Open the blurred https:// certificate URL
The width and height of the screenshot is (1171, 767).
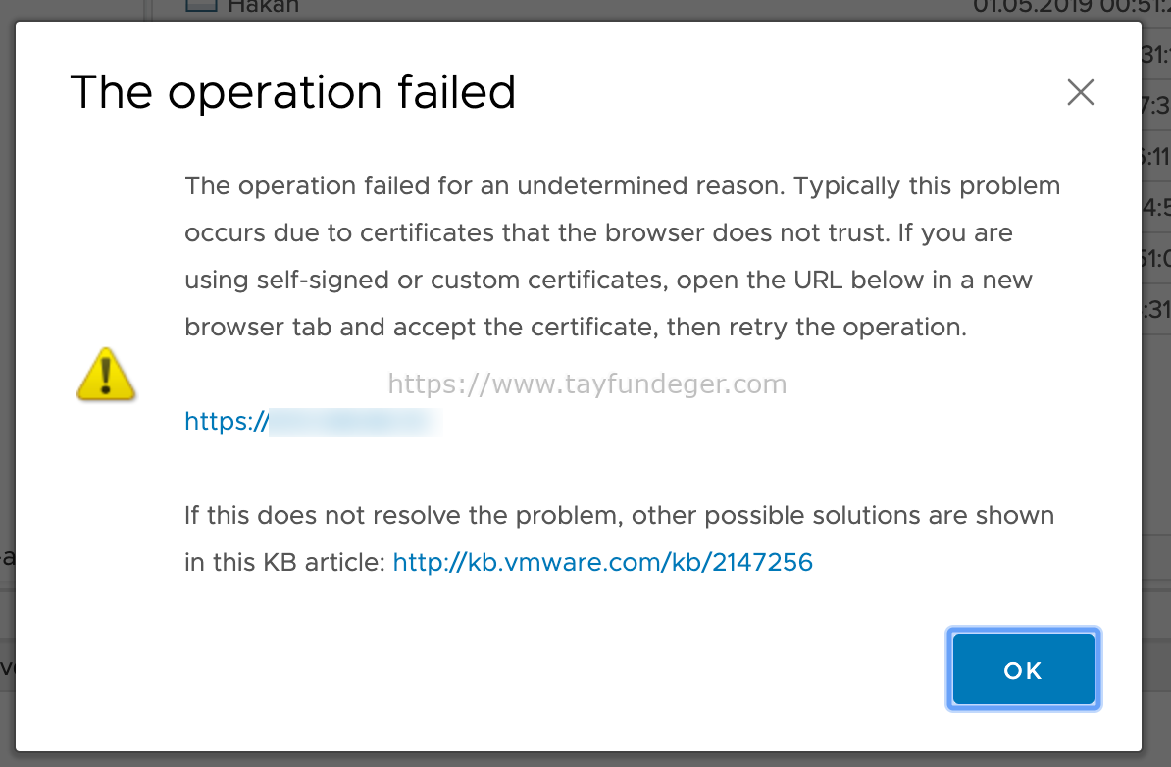pos(313,421)
